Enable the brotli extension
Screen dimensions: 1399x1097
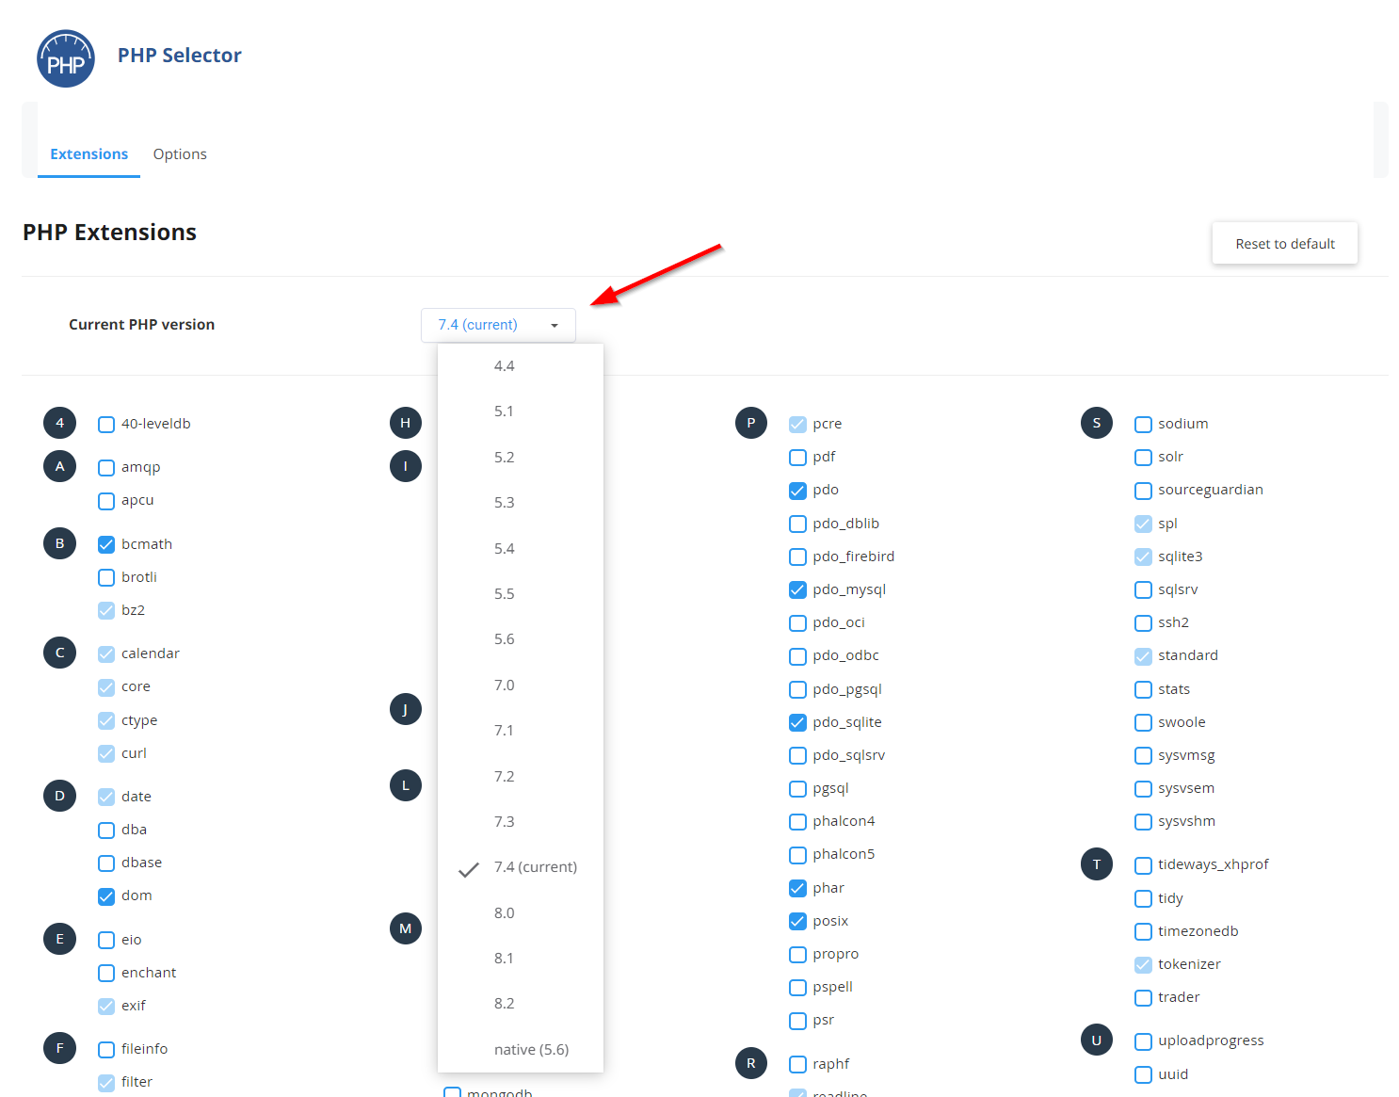tap(106, 578)
